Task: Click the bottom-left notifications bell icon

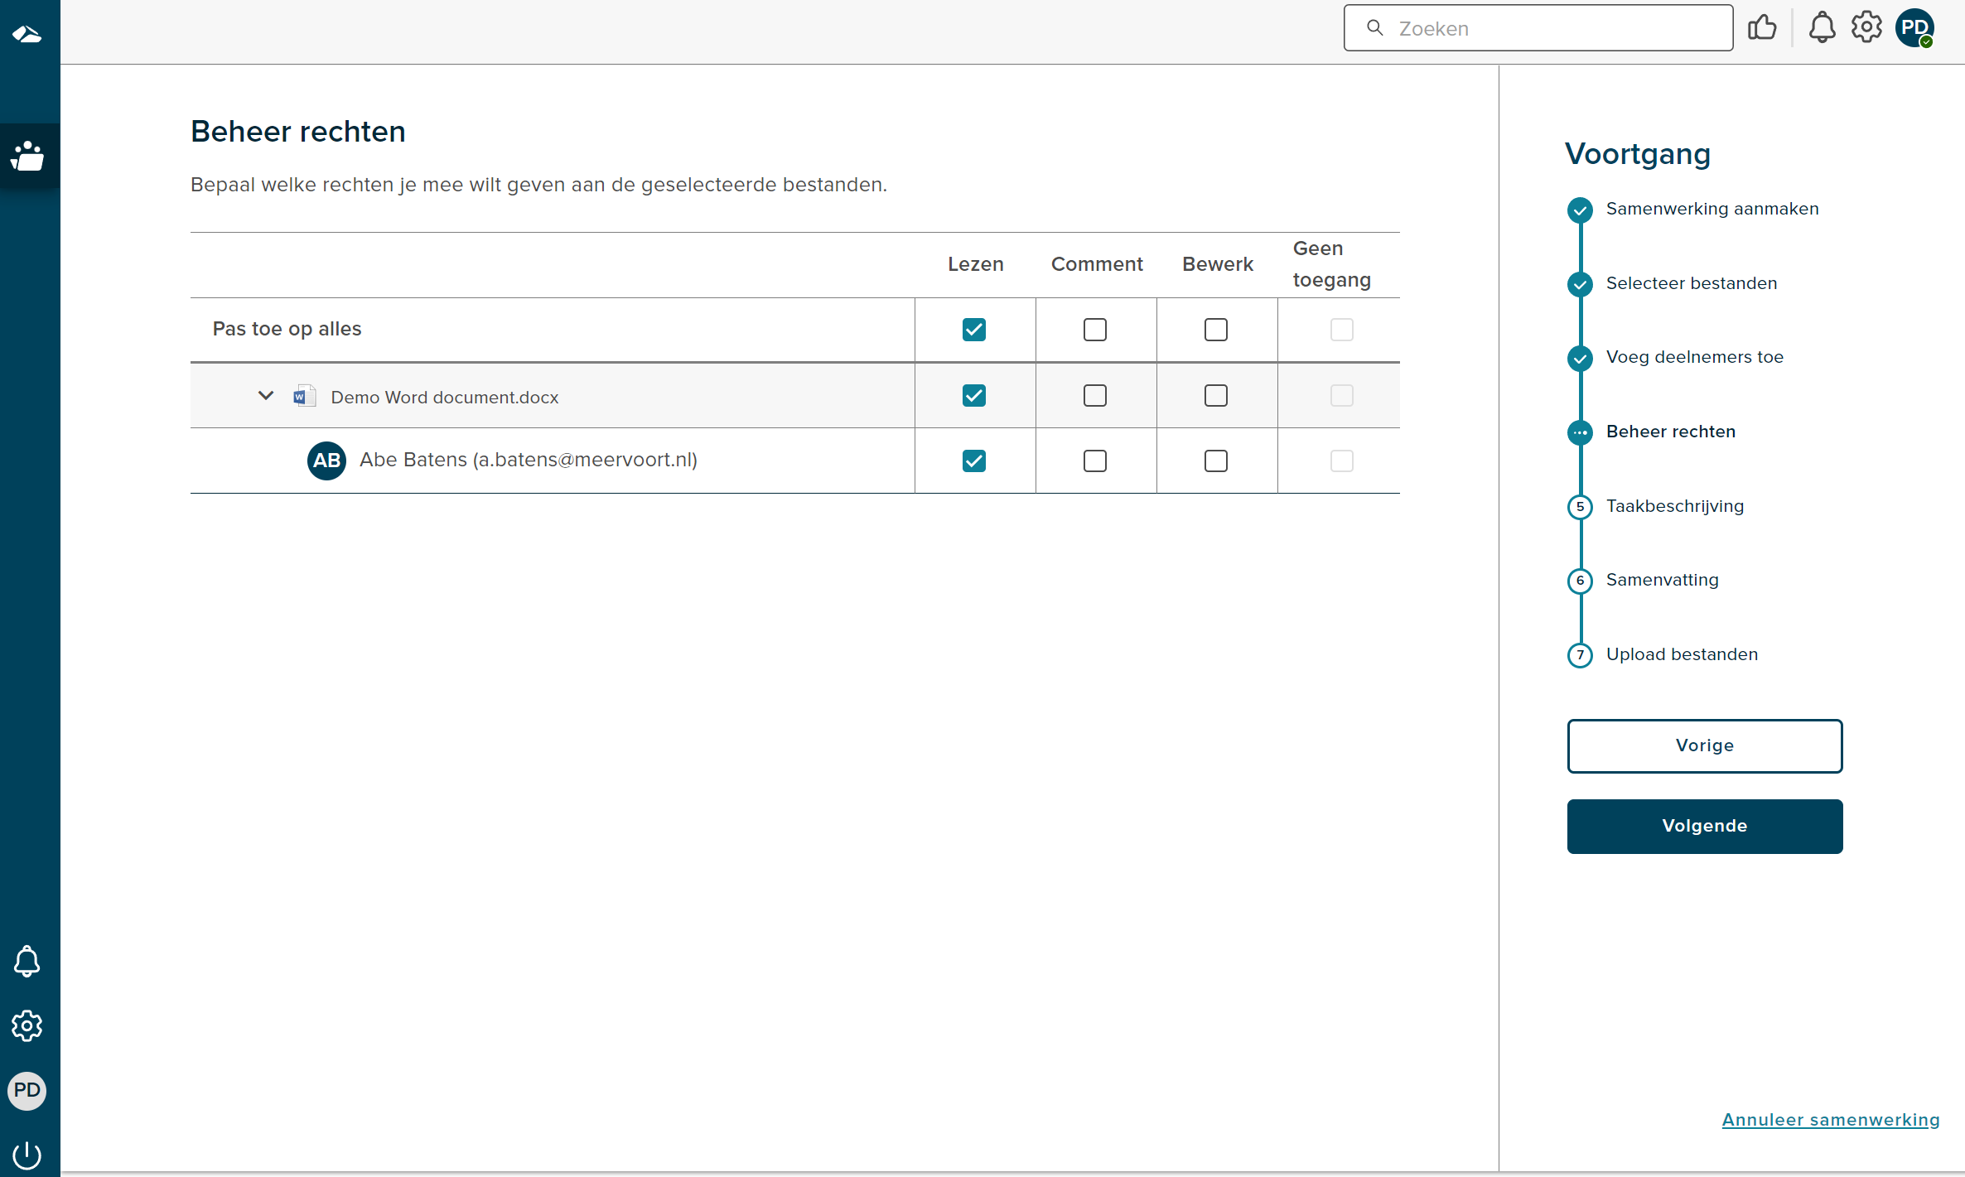Action: [x=30, y=961]
